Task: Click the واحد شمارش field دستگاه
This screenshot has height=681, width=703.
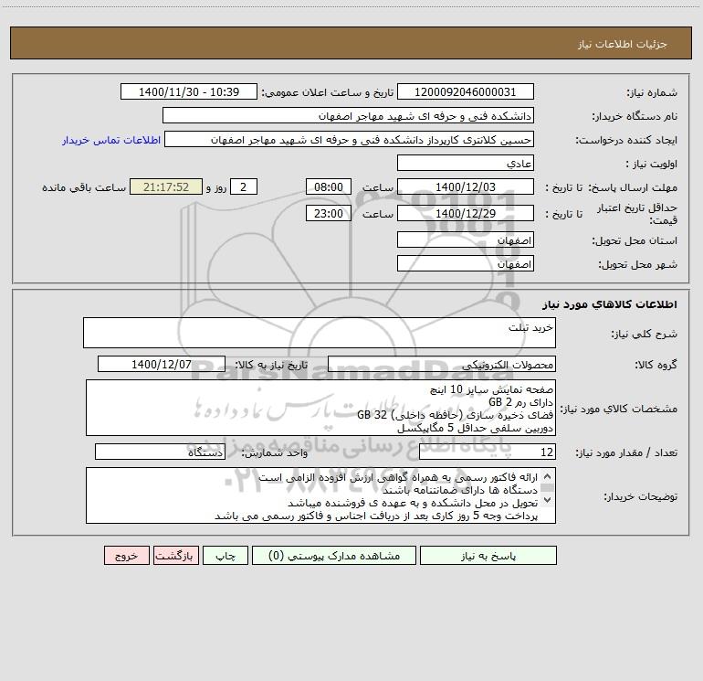Action: pyautogui.click(x=160, y=452)
